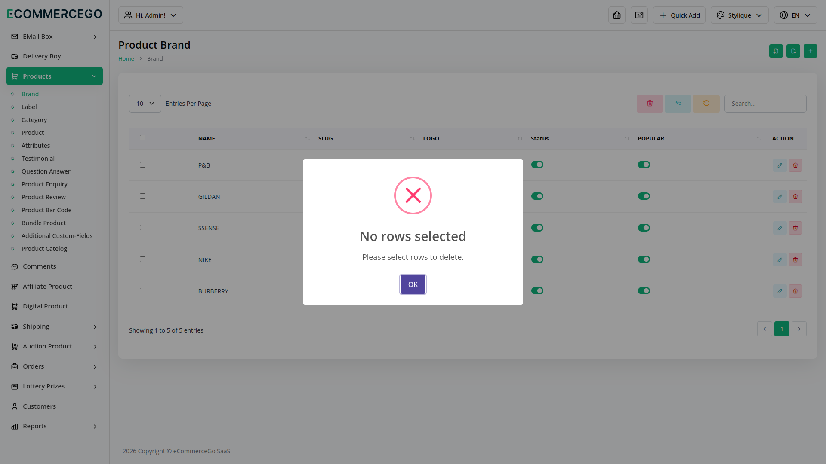Click the orange refresh icon button
This screenshot has width=826, height=464.
[706, 104]
